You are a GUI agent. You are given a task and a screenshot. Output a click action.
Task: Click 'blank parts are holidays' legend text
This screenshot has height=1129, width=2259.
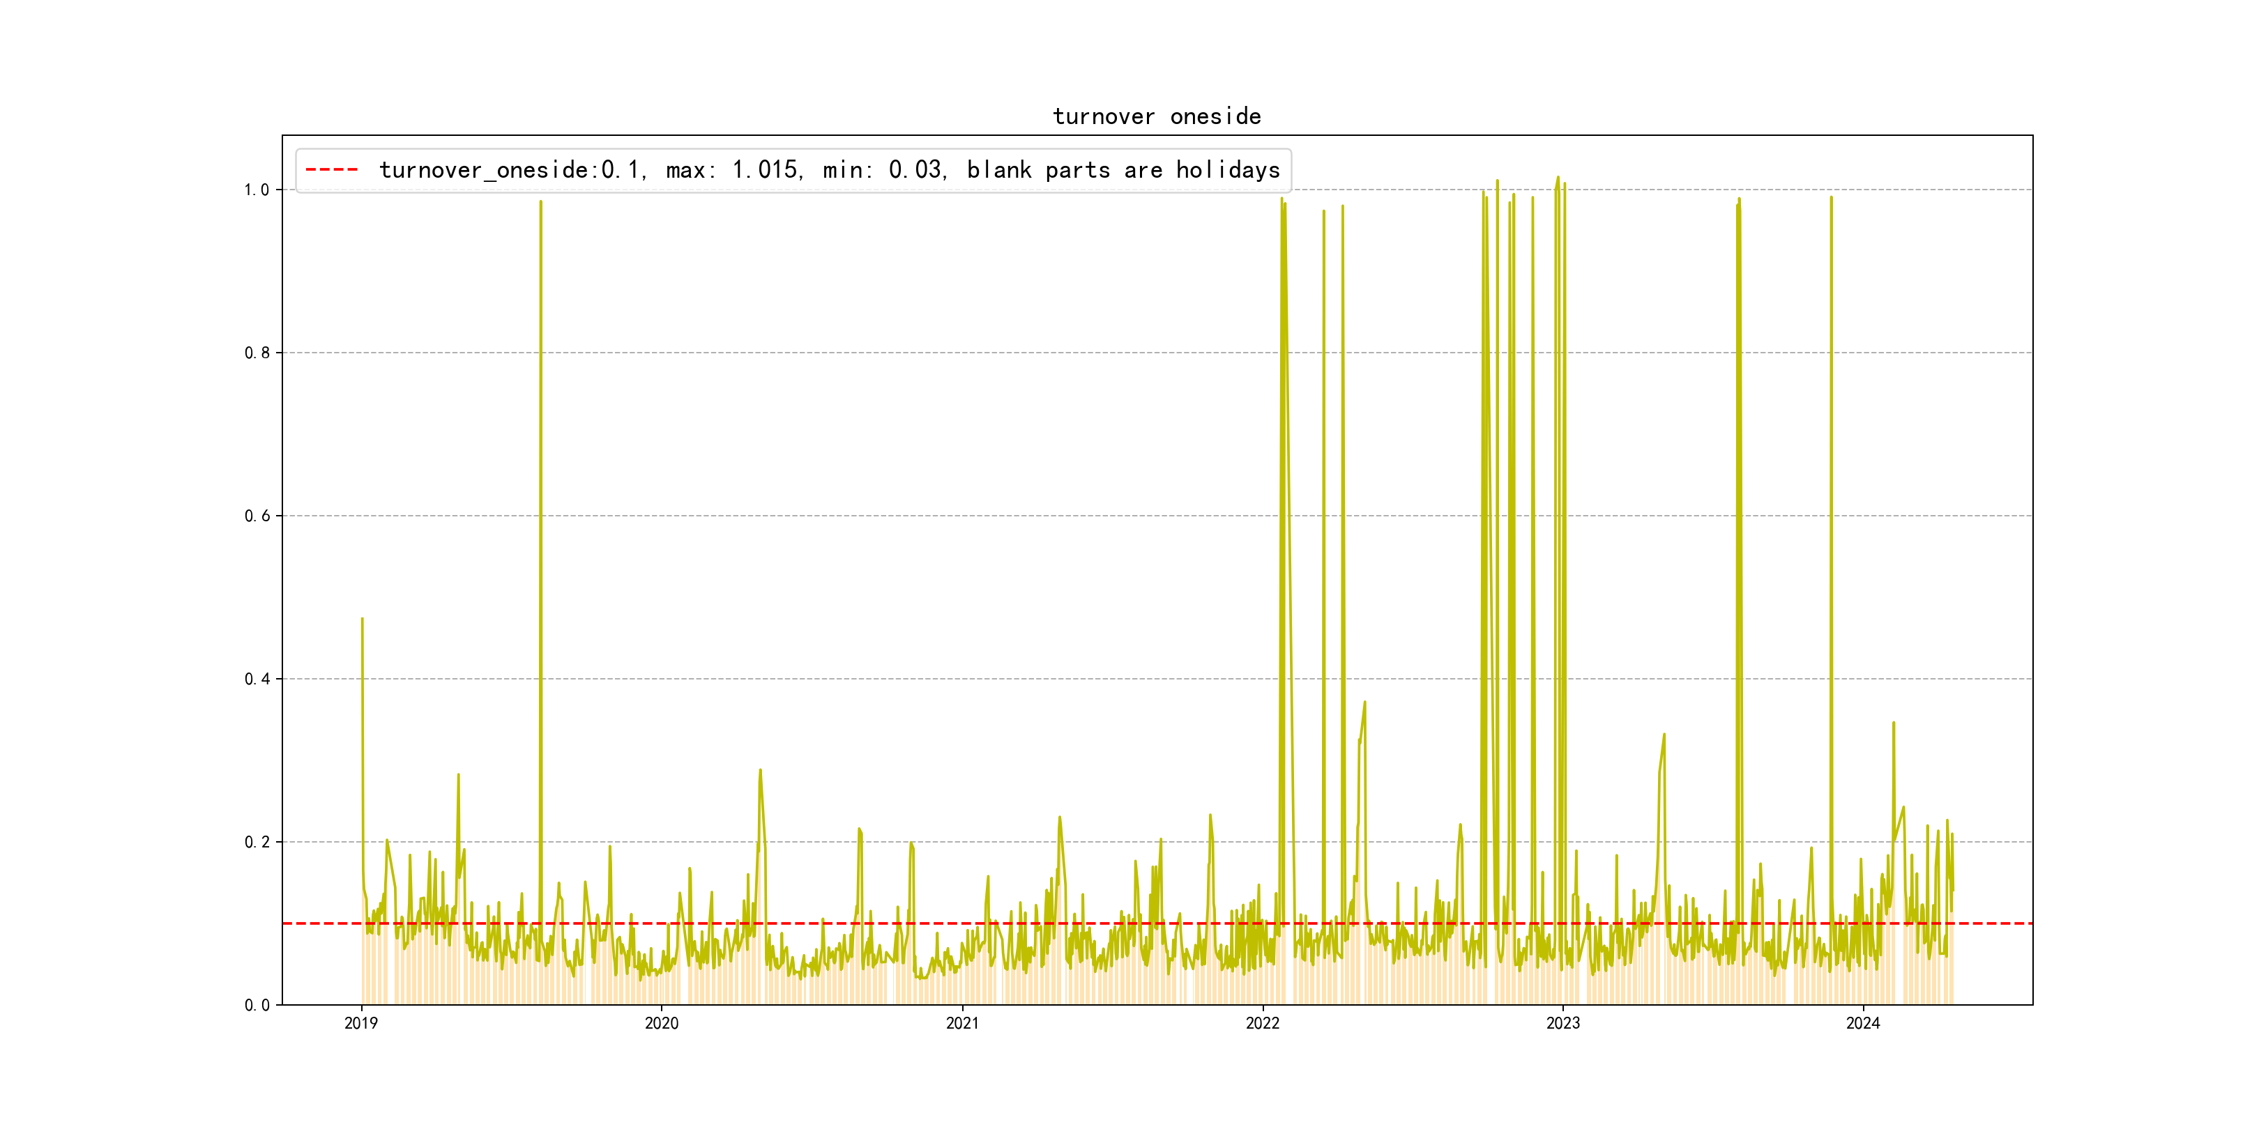click(1123, 170)
